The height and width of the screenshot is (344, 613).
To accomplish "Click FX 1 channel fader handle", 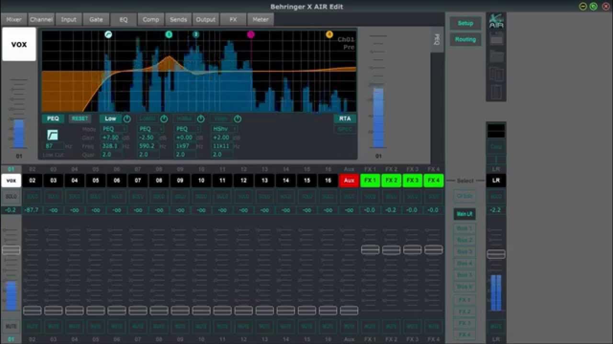I will (370, 249).
